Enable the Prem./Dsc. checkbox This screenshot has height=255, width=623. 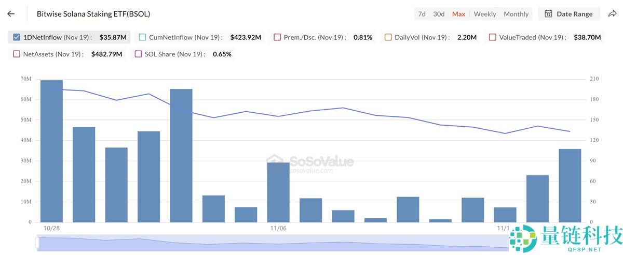[x=277, y=37]
